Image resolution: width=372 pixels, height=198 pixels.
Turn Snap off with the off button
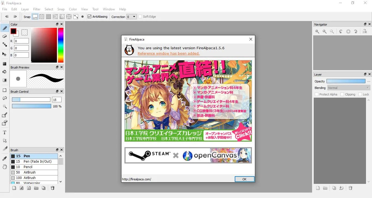click(x=35, y=17)
